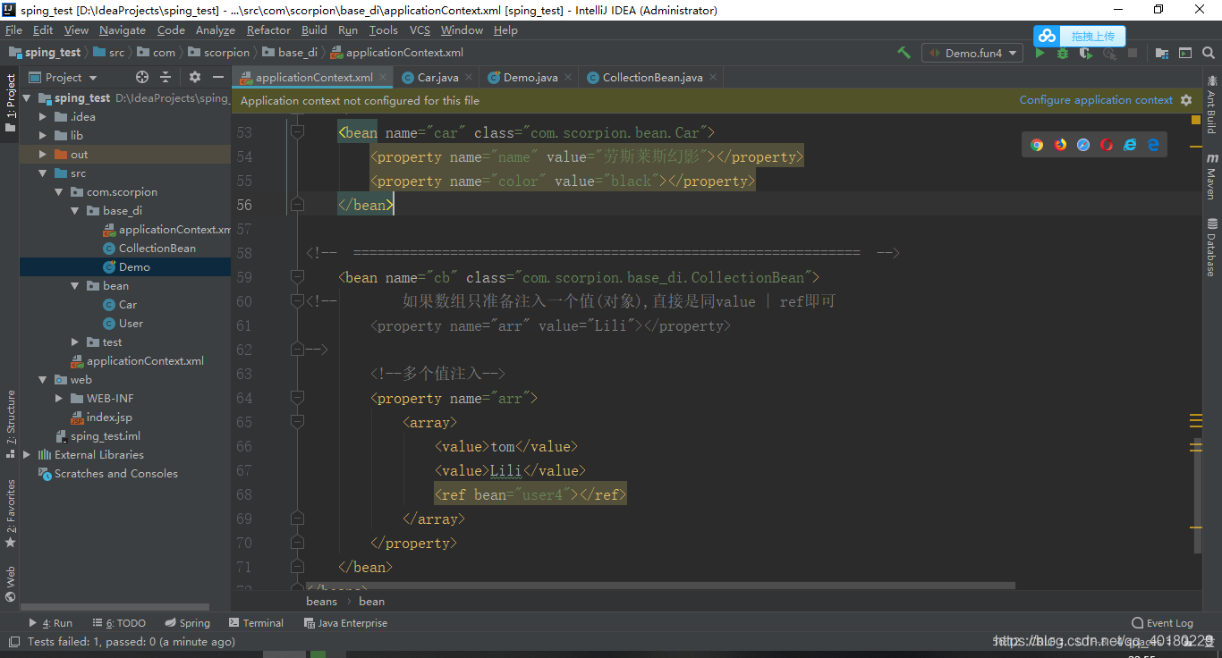Open the XML in Safari browser icon
The width and height of the screenshot is (1222, 658).
[1083, 145]
